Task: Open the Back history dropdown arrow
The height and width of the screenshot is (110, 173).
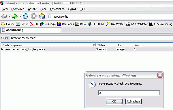Action: click(x=9, y=16)
